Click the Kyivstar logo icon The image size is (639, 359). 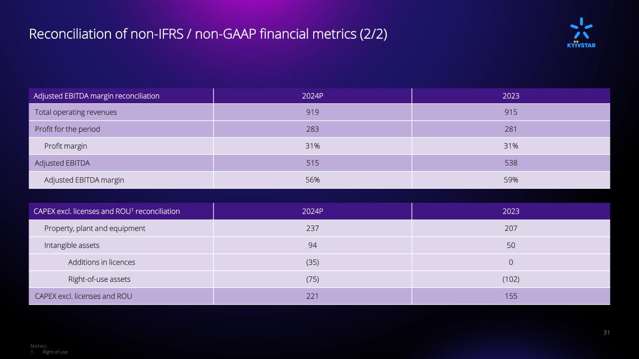582,32
